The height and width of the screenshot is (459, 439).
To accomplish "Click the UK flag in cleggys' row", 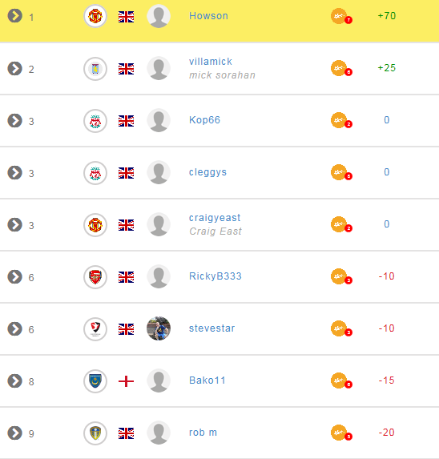I will (126, 173).
